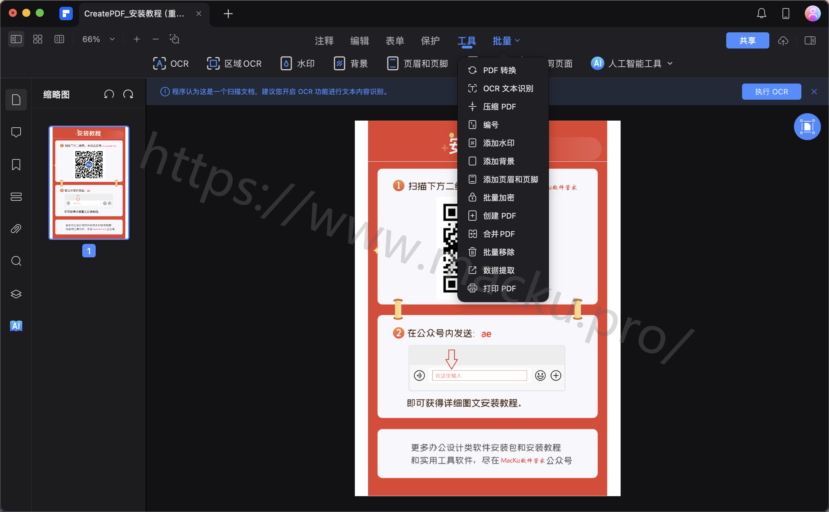Open the layers panel icon
Image resolution: width=829 pixels, height=512 pixels.
click(x=16, y=294)
